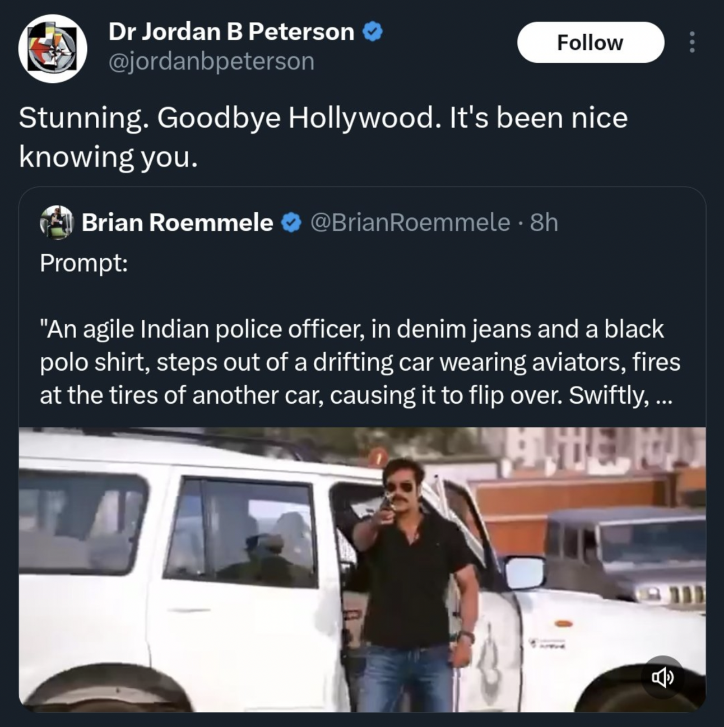Click the "Stunning. Goodbye Hollywood" tweet text
Screen dimensions: 724x727
click(323, 137)
